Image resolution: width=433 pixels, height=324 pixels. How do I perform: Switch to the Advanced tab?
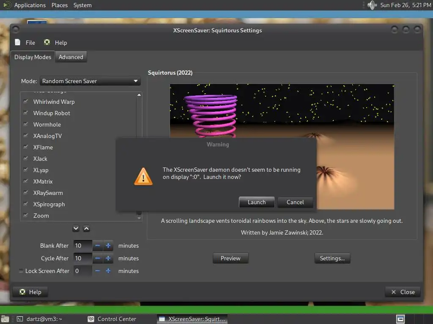71,57
